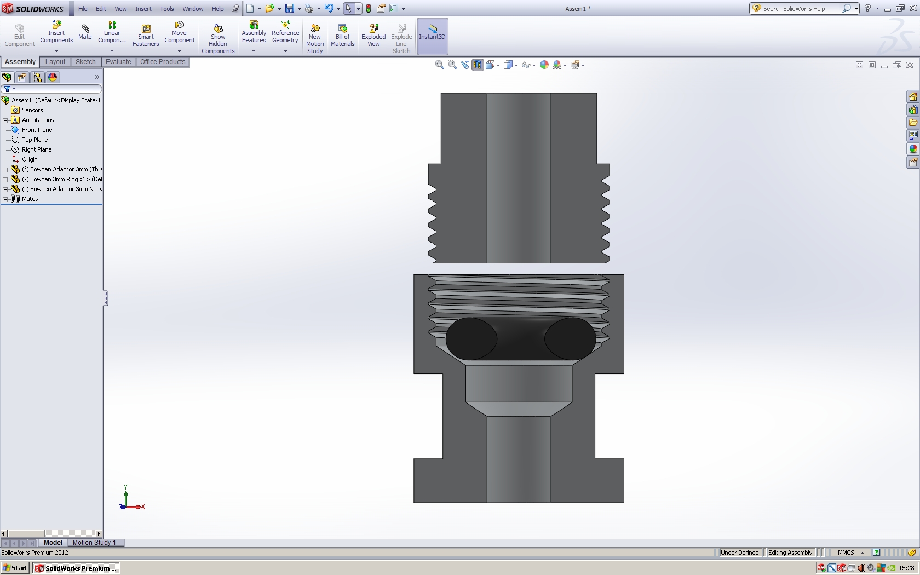Click the status bar help question mark
Viewport: 920px width, 575px height.
tap(876, 553)
